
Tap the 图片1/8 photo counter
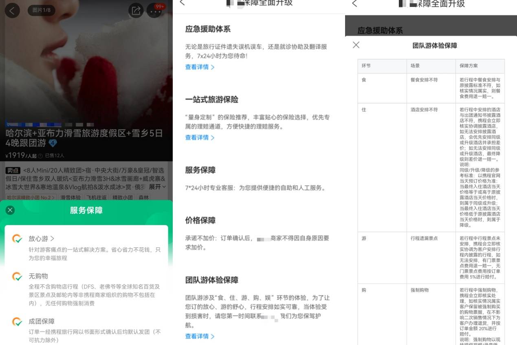41,10
